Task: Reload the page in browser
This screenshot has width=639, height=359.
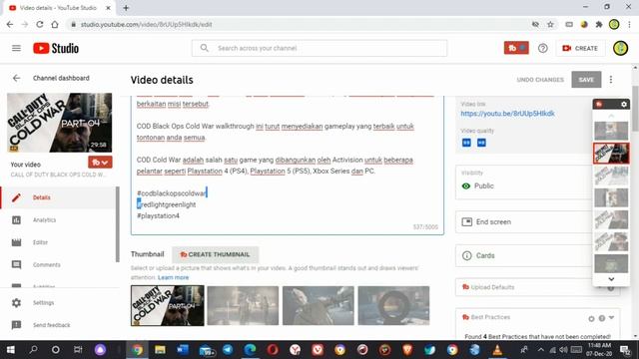Action: tap(40, 24)
